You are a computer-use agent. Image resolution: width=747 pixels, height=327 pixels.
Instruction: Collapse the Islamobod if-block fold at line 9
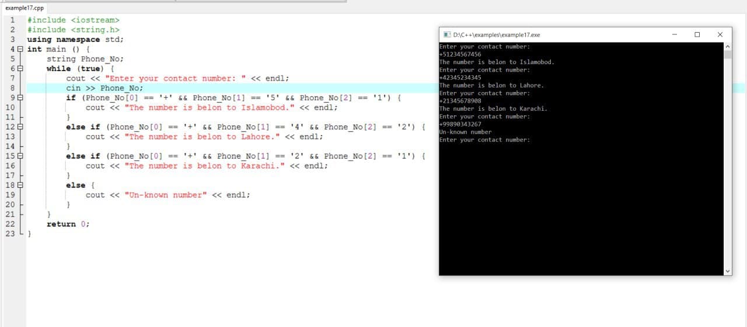pos(21,98)
